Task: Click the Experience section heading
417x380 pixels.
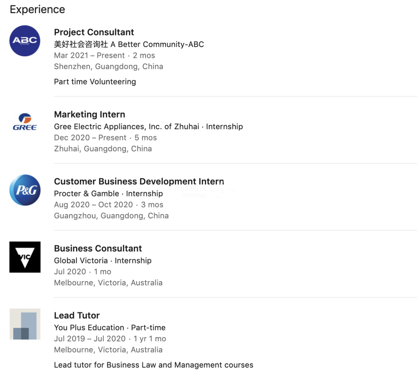Action: (37, 10)
